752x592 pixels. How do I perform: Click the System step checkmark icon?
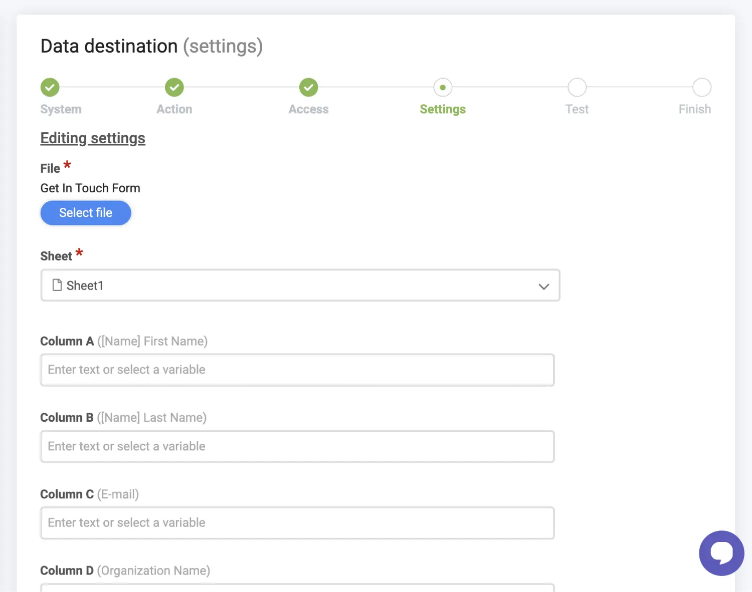[50, 87]
